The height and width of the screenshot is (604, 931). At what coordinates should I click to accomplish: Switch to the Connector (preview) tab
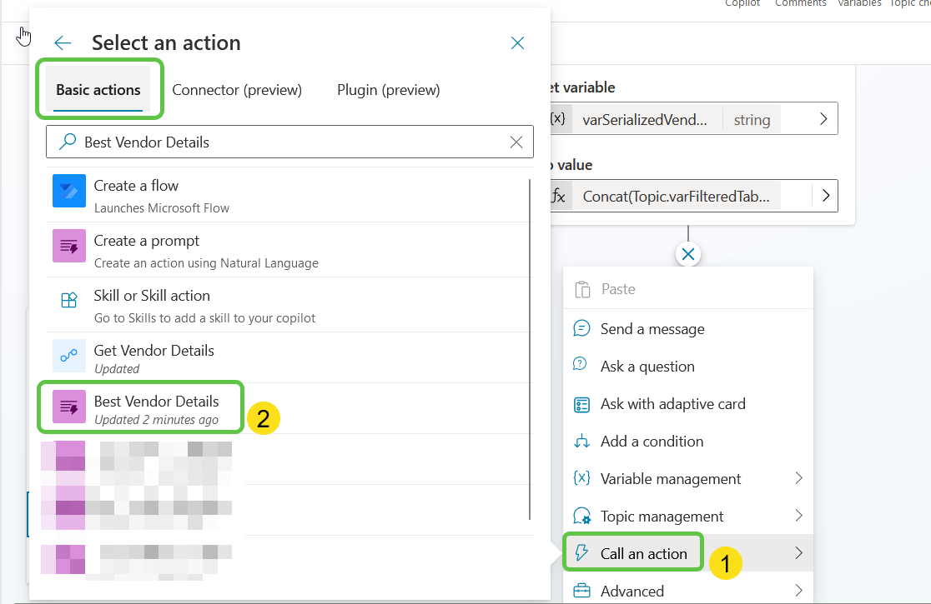[237, 90]
